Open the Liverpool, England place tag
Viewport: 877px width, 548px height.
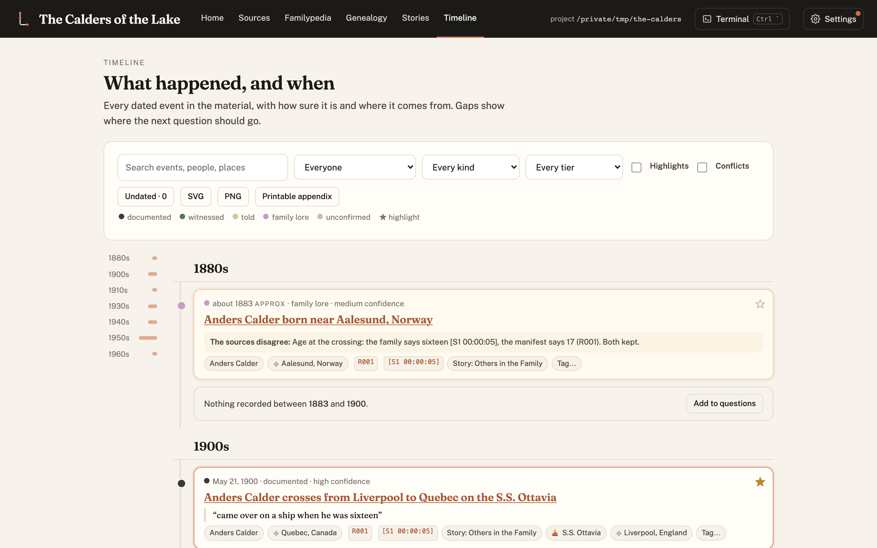[x=651, y=533]
